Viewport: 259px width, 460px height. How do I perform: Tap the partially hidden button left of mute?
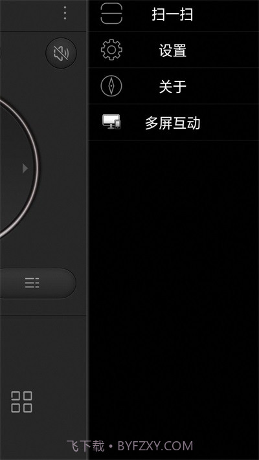1,53
